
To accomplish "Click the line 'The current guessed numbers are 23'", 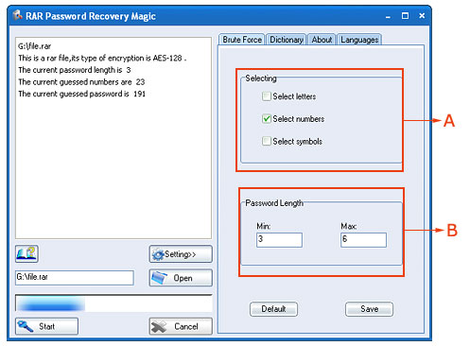I will [81, 82].
